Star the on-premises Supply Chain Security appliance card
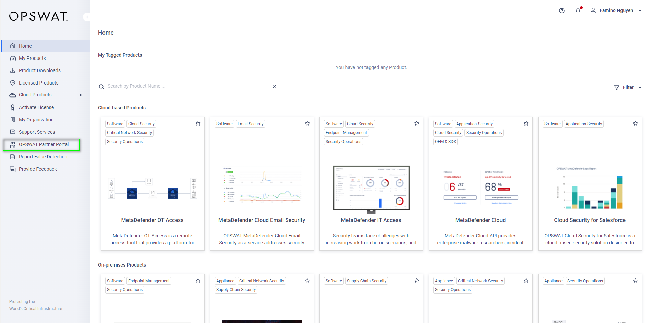 click(307, 281)
